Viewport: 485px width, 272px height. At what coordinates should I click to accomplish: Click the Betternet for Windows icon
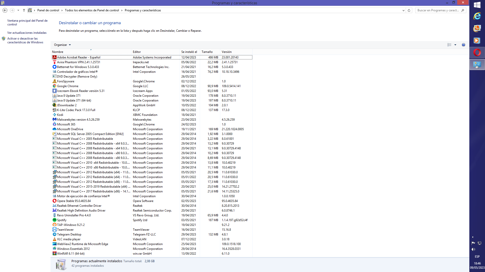click(54, 67)
